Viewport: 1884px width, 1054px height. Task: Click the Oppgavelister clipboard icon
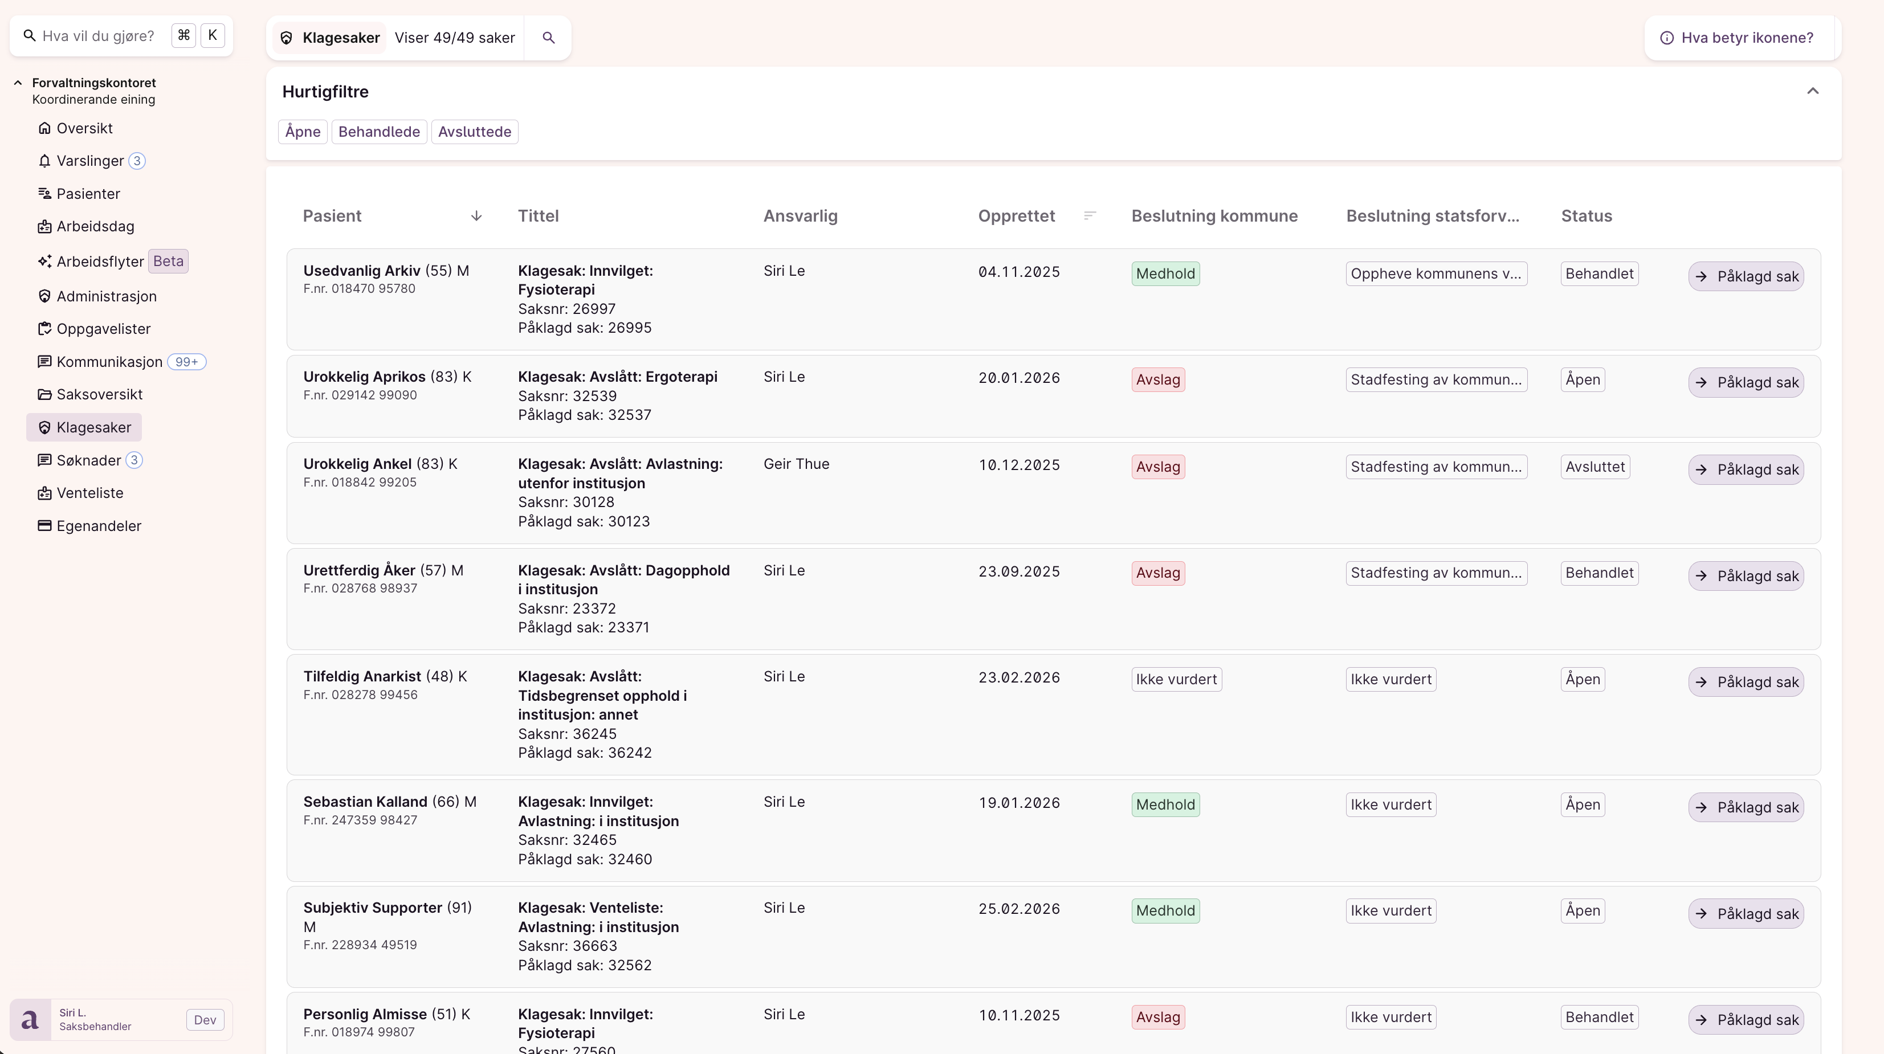(44, 329)
